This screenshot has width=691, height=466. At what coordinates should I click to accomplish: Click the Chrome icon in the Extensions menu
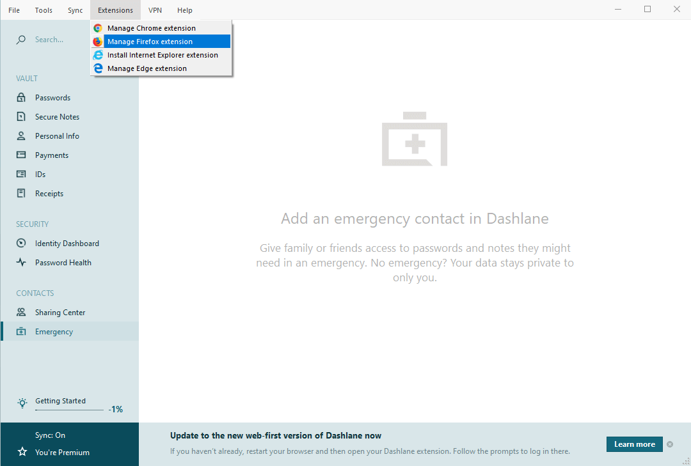(98, 28)
